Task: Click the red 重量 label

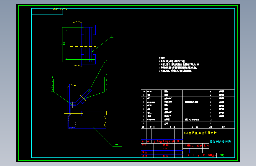Action: 199,145
